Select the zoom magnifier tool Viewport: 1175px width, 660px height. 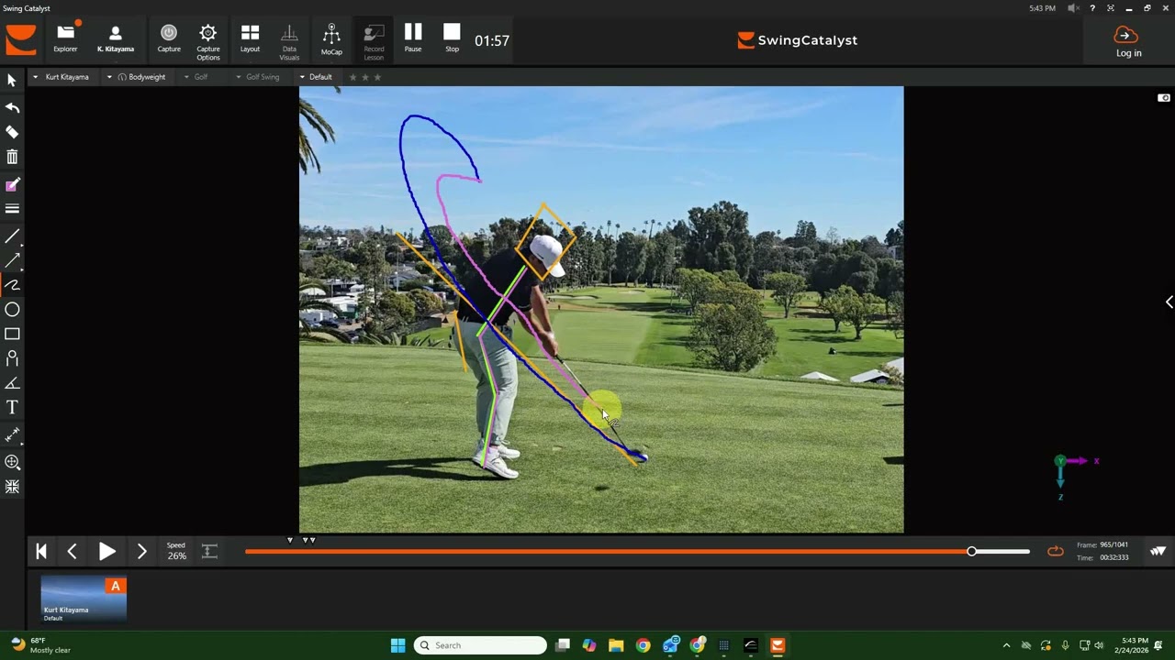click(x=12, y=462)
